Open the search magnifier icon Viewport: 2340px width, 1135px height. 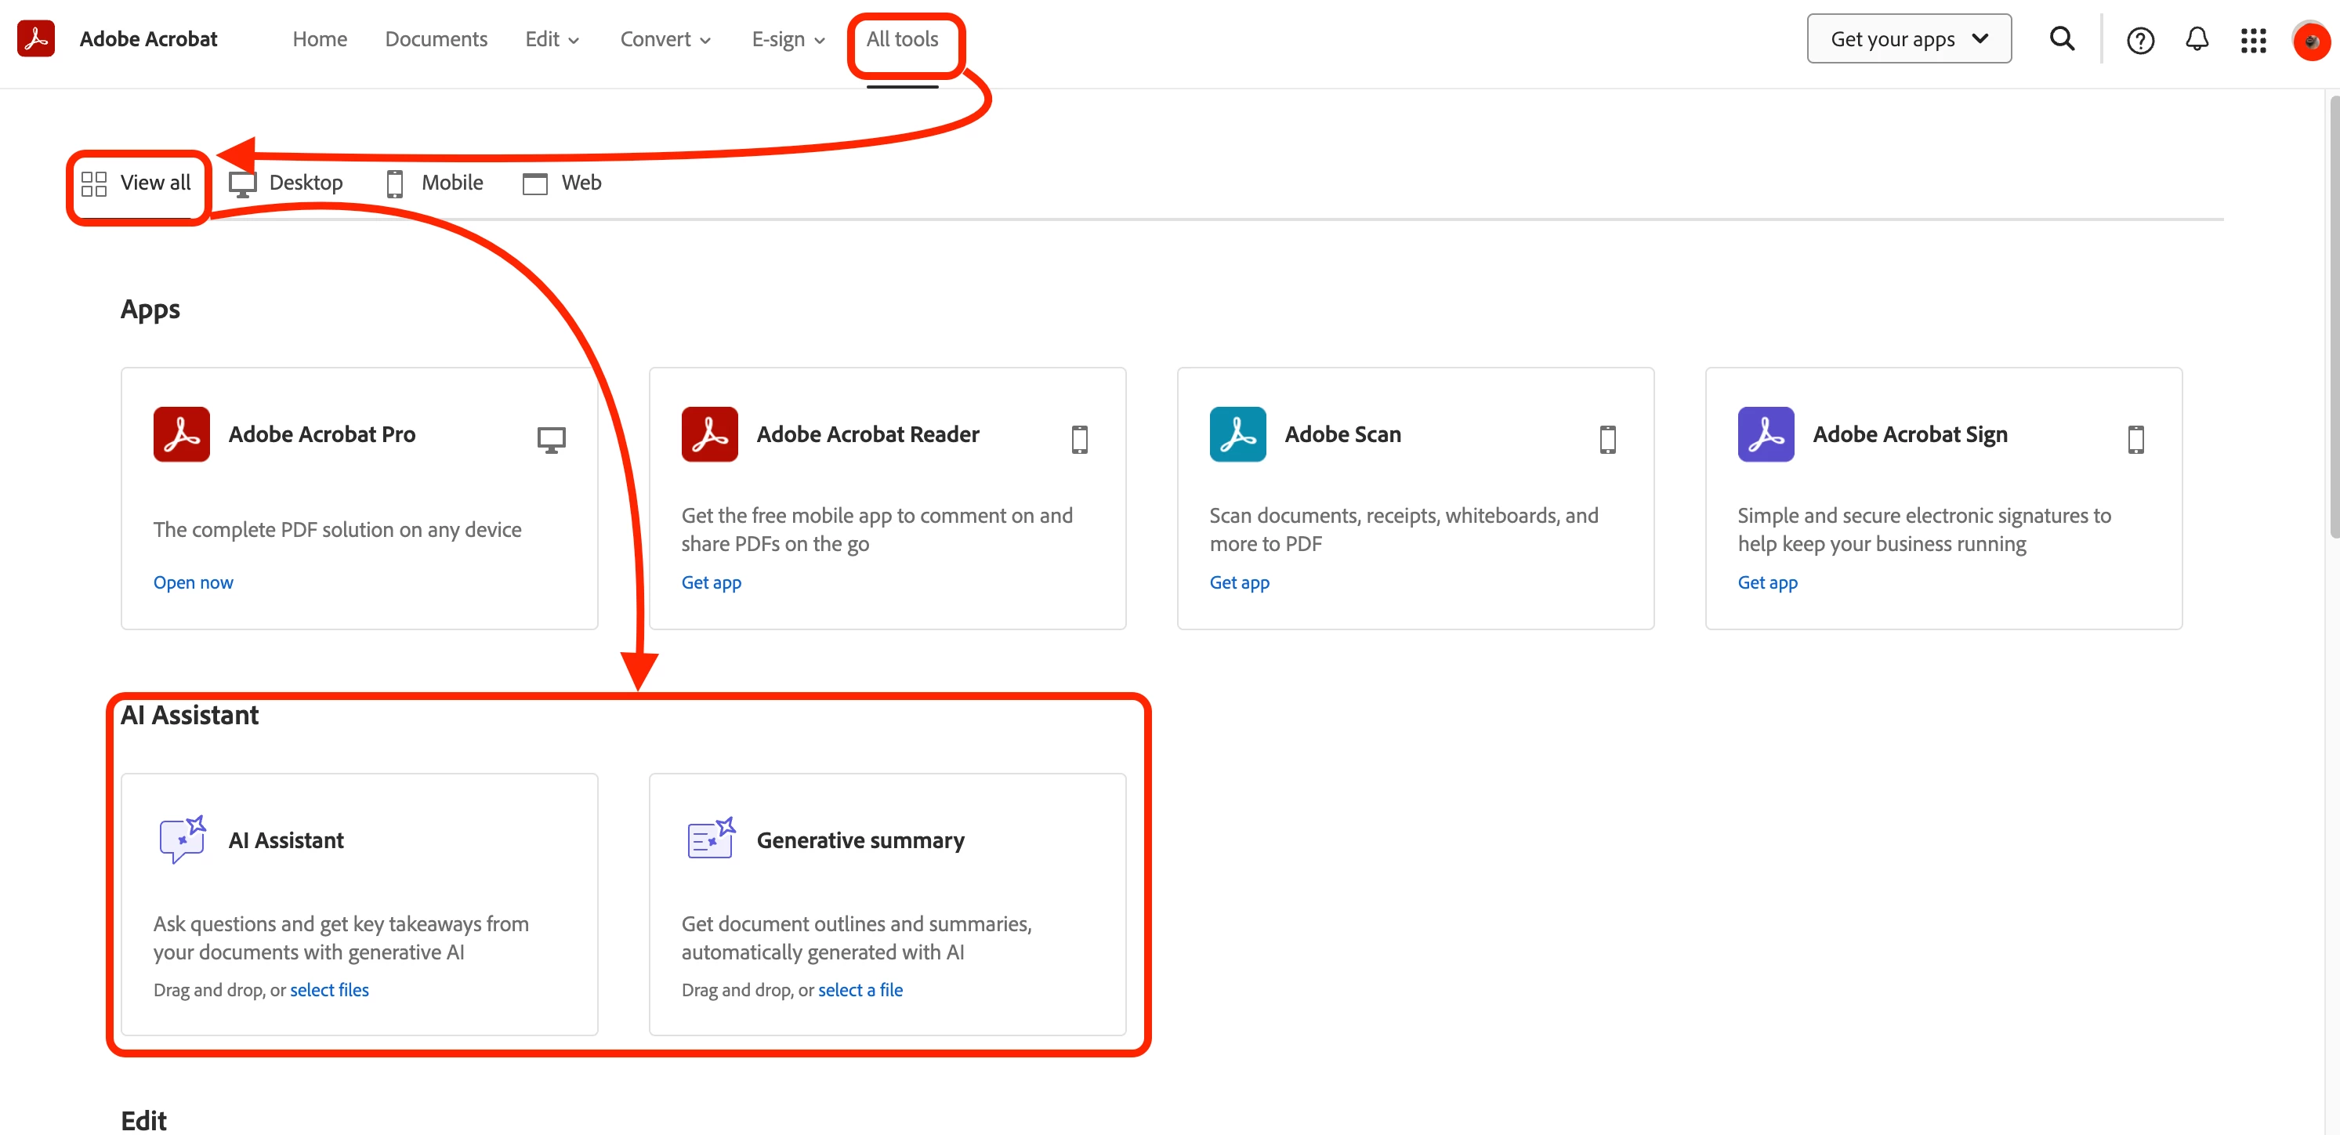[x=2062, y=39]
